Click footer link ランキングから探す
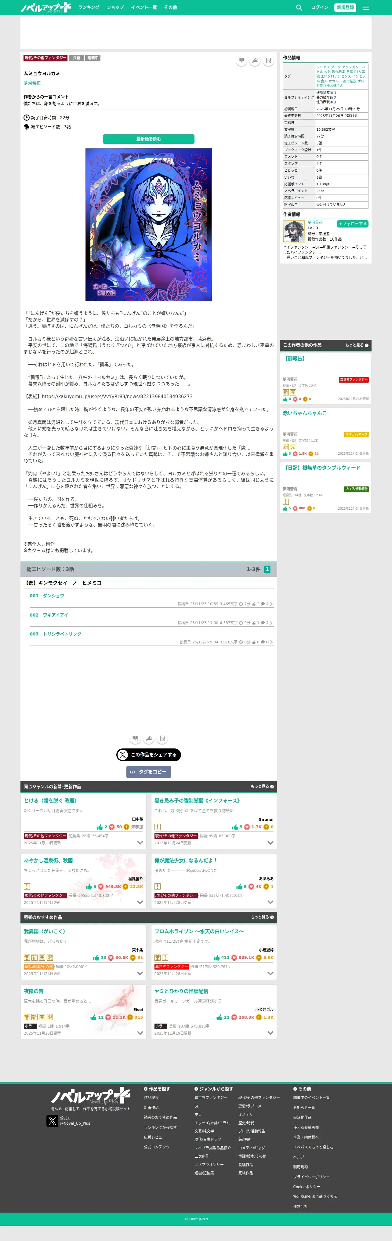The image size is (392, 1241). coord(160,1127)
